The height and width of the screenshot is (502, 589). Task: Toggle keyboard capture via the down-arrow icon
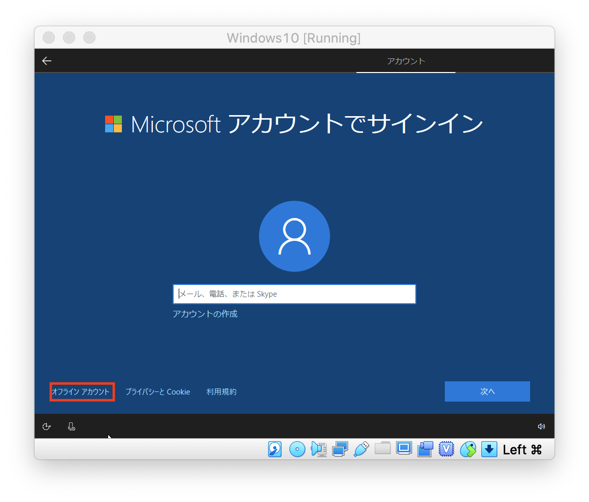[489, 448]
